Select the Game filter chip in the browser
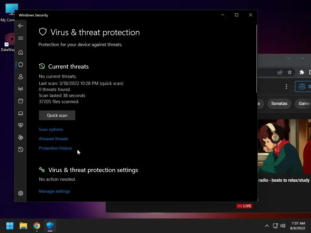This screenshot has height=233, width=311. pos(303,104)
